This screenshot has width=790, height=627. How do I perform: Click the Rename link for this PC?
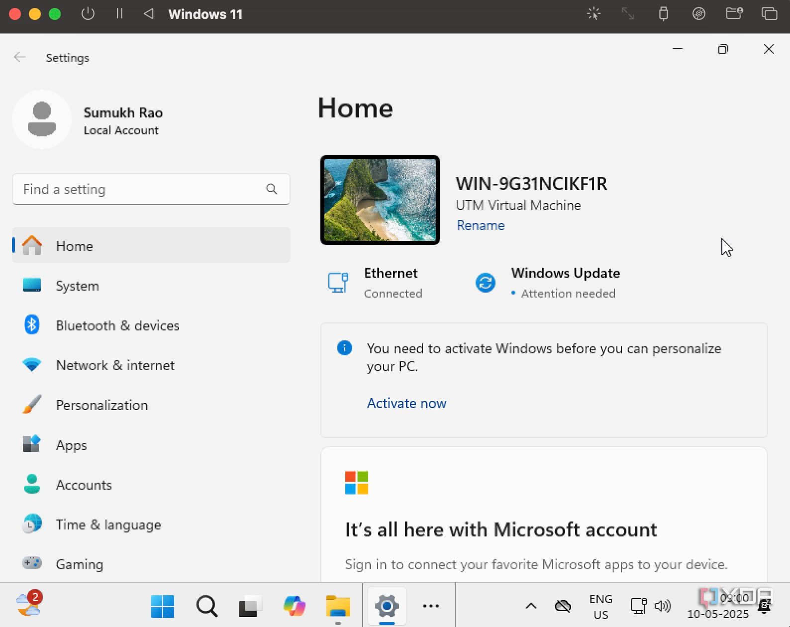point(480,225)
